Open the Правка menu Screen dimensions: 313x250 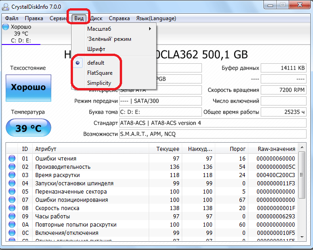34,18
